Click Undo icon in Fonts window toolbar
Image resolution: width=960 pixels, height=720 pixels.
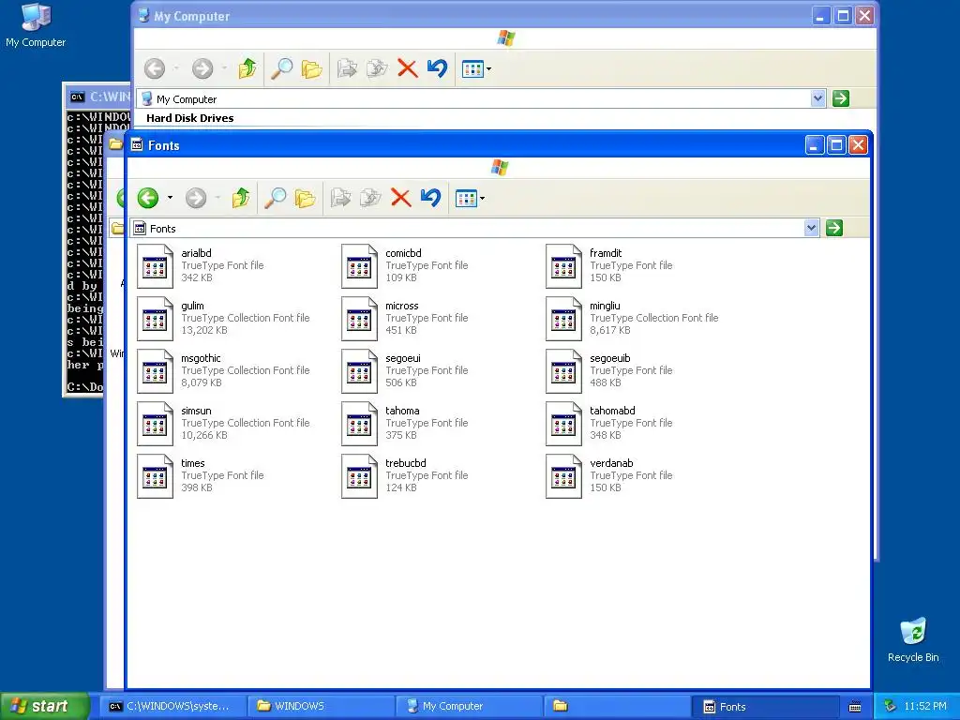431,198
